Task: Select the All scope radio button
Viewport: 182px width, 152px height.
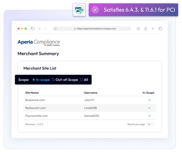Action: (82, 80)
